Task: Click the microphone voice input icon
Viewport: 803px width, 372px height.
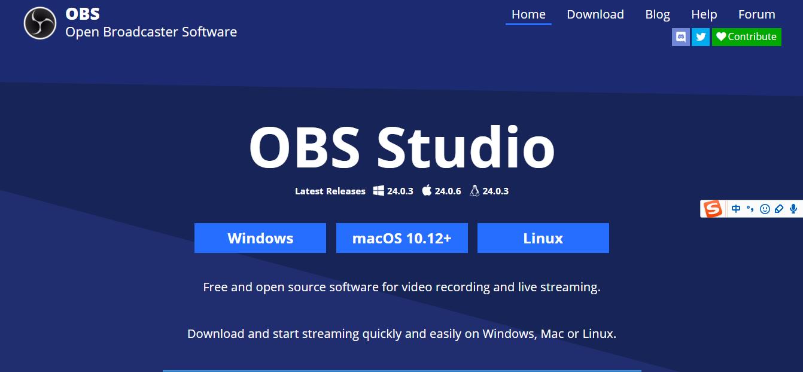Action: coord(793,209)
